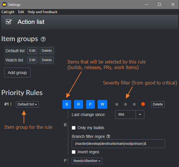
Task: Toggle the W work items type button
Action: point(102,104)
